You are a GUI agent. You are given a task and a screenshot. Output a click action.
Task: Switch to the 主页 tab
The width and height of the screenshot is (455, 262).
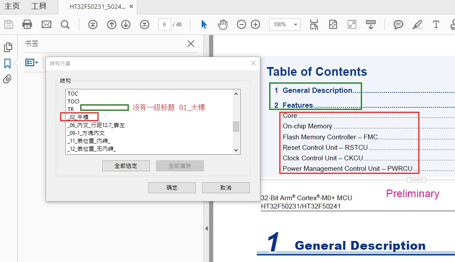(12, 6)
